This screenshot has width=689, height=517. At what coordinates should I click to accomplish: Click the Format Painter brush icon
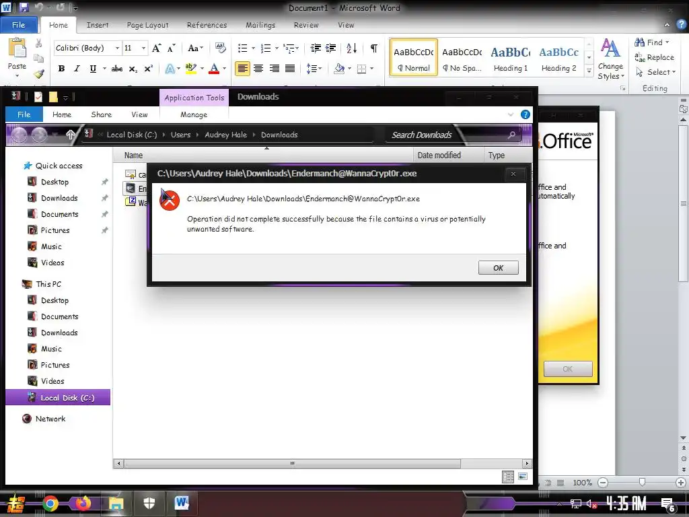39,74
